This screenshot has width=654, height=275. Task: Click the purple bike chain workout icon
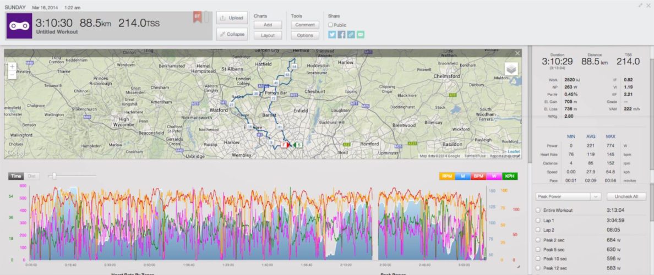pyautogui.click(x=19, y=26)
